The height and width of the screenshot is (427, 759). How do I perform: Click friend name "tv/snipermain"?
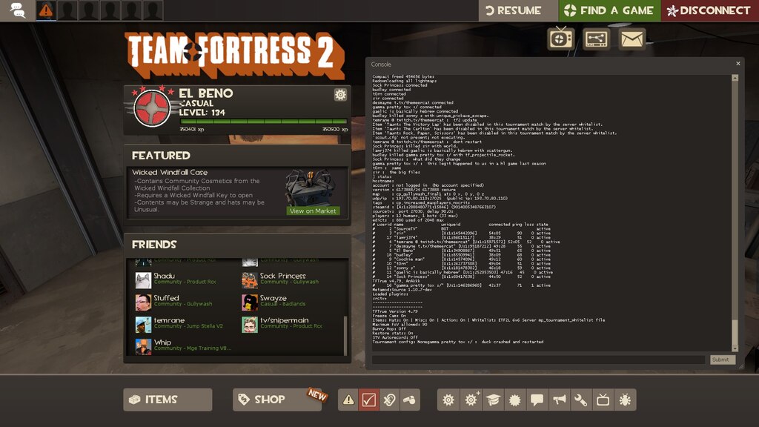[285, 320]
